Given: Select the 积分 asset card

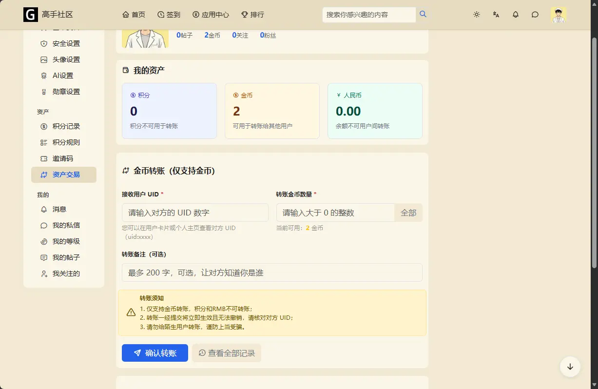Looking at the screenshot, I should click(169, 111).
